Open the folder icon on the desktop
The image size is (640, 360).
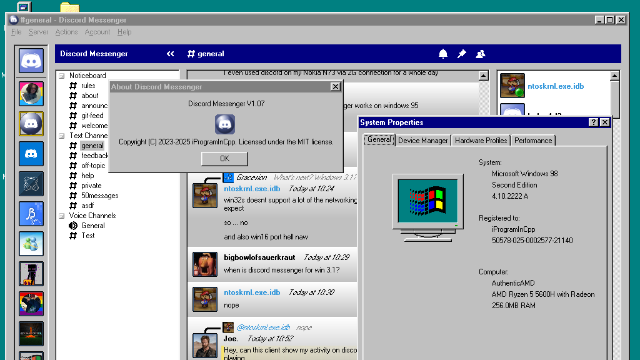point(70,7)
